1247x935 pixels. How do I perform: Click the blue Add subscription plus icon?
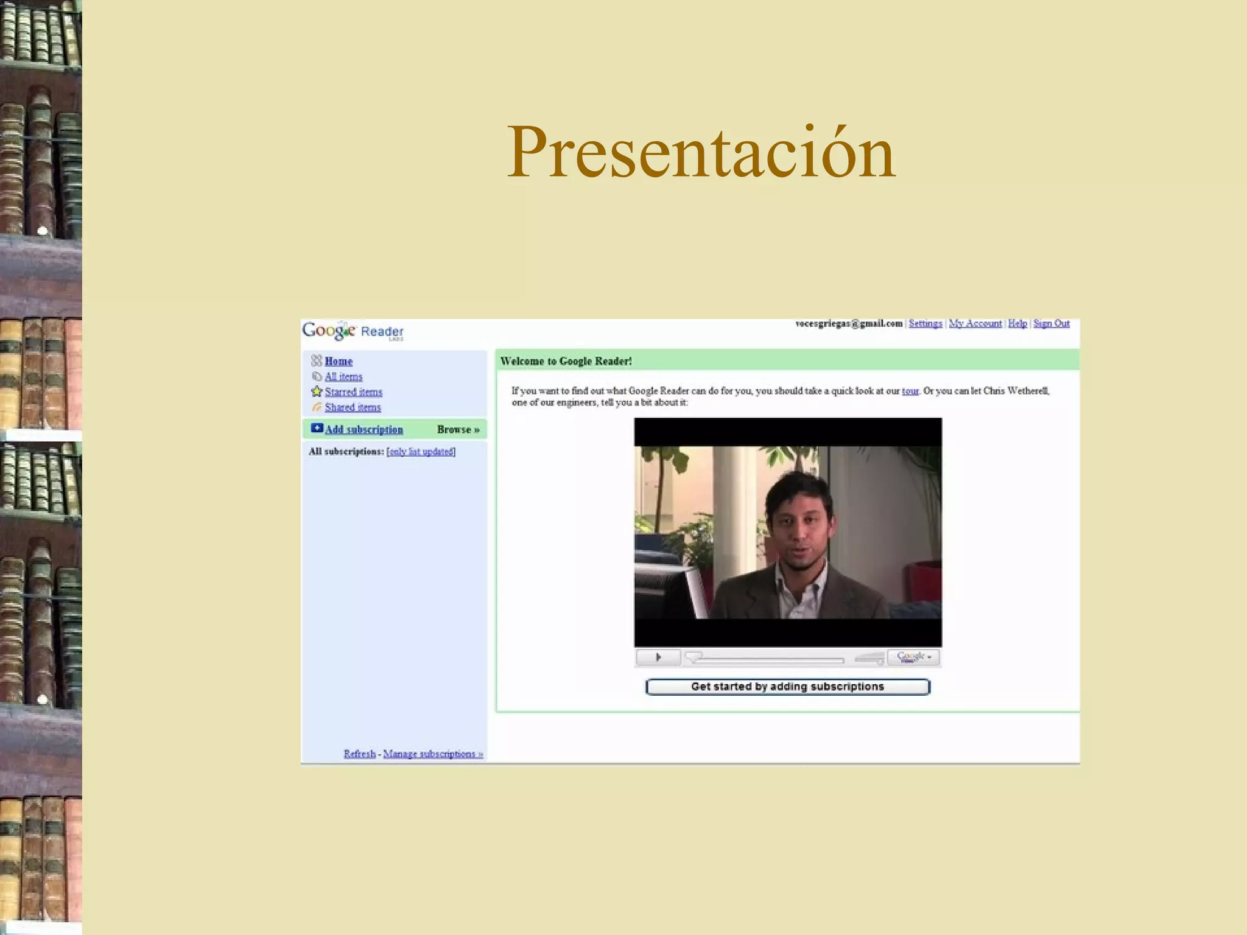pyautogui.click(x=317, y=428)
